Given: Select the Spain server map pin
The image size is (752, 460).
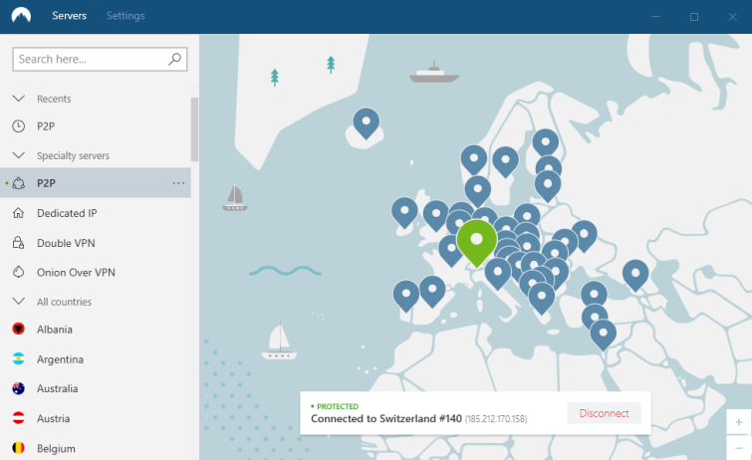Looking at the screenshot, I should (432, 291).
